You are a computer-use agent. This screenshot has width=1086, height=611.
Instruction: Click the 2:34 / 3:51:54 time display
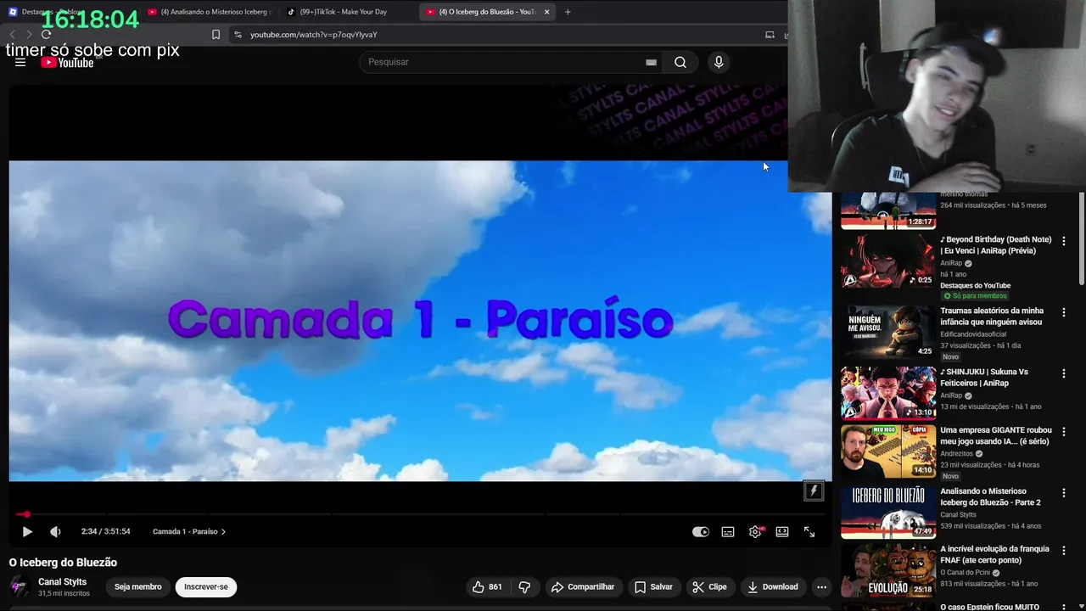coord(105,531)
